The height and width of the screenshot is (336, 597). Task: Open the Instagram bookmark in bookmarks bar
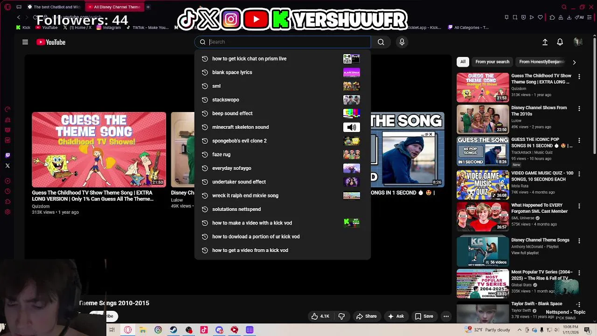point(109,28)
